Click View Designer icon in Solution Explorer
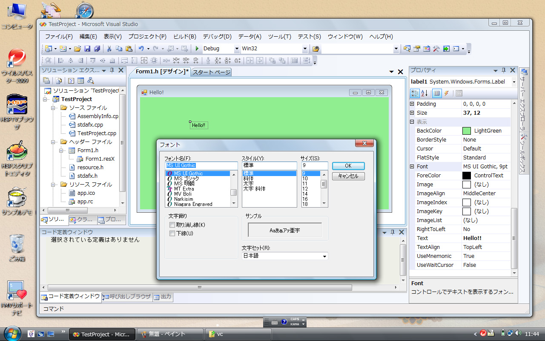Image resolution: width=545 pixels, height=341 pixels. (80, 81)
